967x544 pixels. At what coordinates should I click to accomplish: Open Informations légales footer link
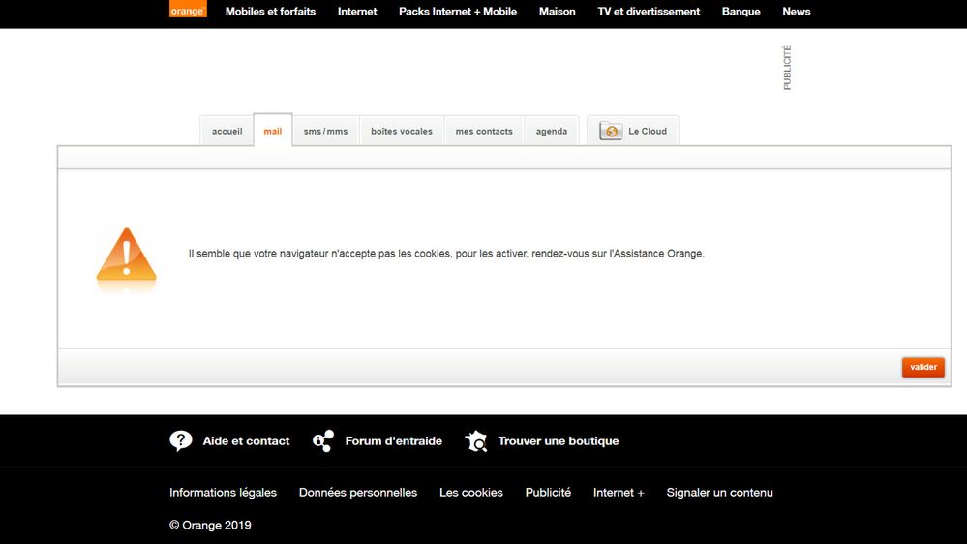[x=224, y=492]
